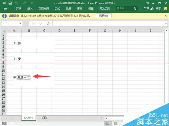This screenshot has width=169, height=126.
Task: Open the Name Box dropdown arrow
Action: pos(21,24)
